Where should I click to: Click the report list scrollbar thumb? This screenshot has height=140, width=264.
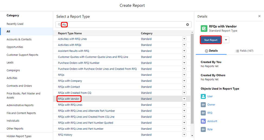pyautogui.click(x=192, y=79)
